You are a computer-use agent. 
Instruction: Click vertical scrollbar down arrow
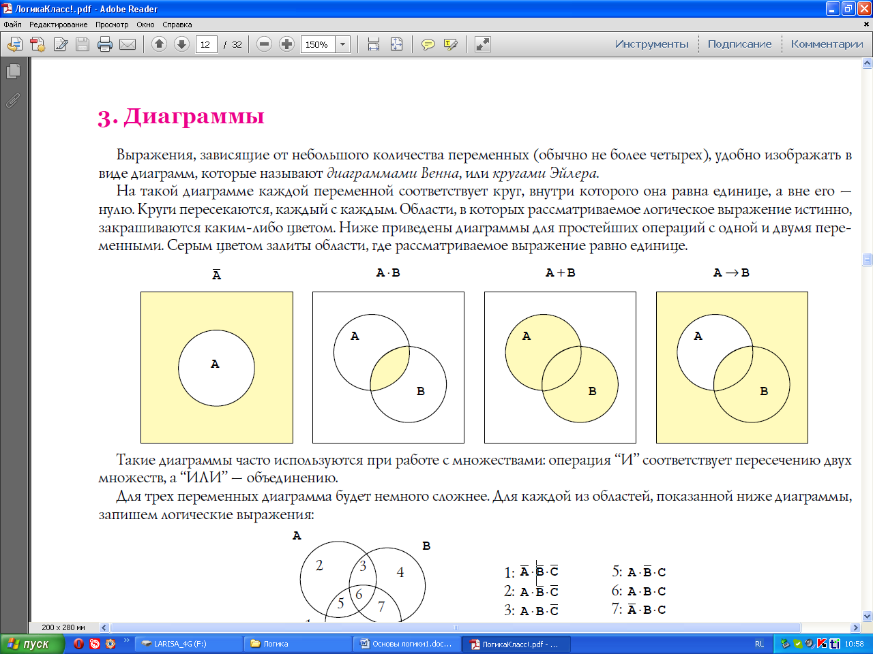coord(868,616)
